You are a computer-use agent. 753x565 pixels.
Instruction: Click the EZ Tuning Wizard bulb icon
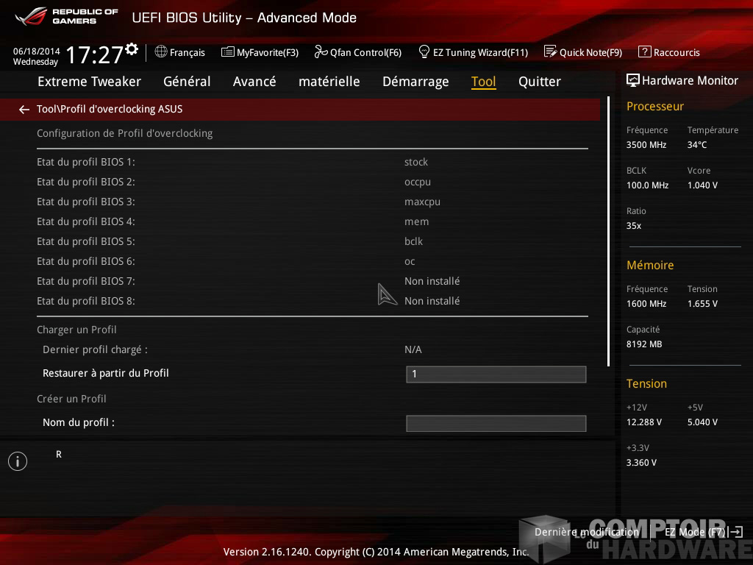[424, 51]
